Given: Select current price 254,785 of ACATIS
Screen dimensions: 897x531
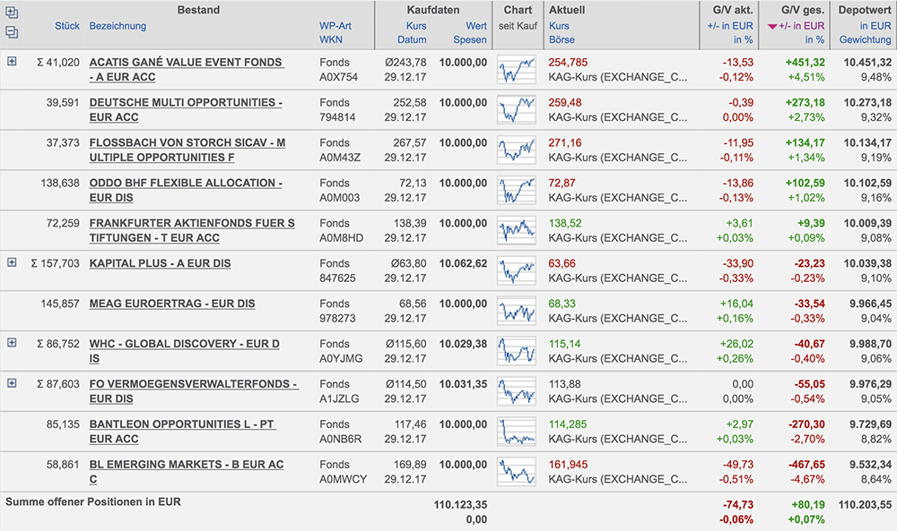Looking at the screenshot, I should pyautogui.click(x=568, y=63).
